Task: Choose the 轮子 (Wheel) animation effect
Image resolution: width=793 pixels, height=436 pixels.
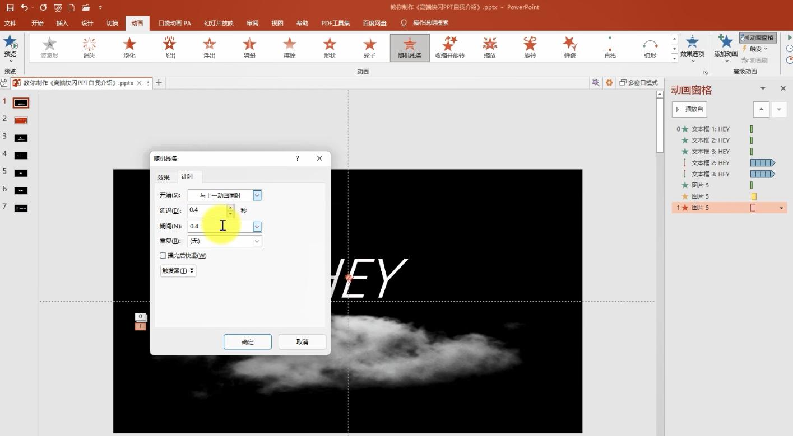Action: pyautogui.click(x=369, y=47)
